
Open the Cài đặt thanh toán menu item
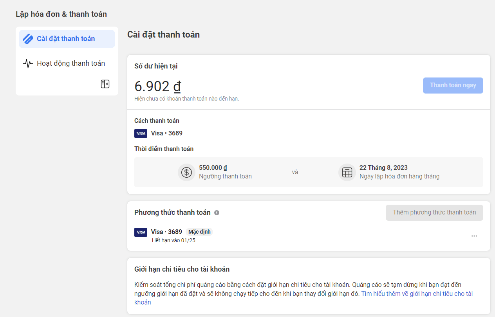click(x=67, y=39)
